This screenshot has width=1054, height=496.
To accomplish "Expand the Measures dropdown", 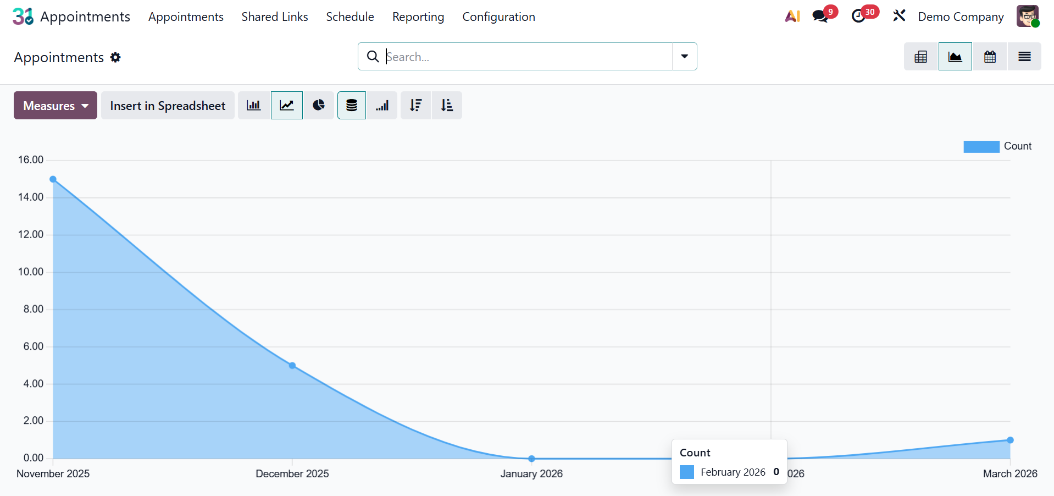I will pos(56,106).
